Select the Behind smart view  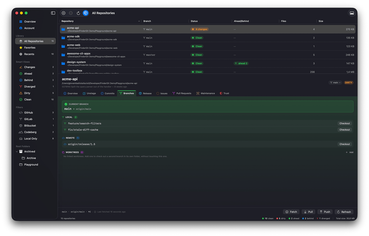pyautogui.click(x=35, y=80)
